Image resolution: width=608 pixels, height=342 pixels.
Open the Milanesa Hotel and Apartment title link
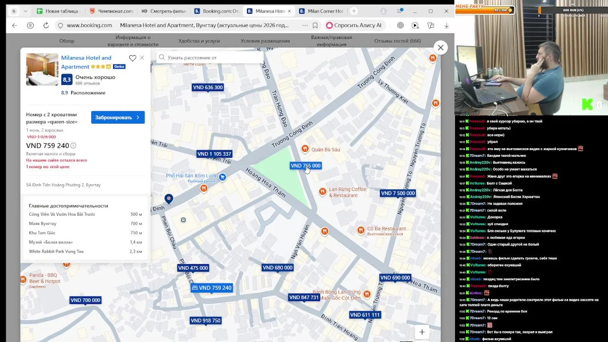(86, 62)
